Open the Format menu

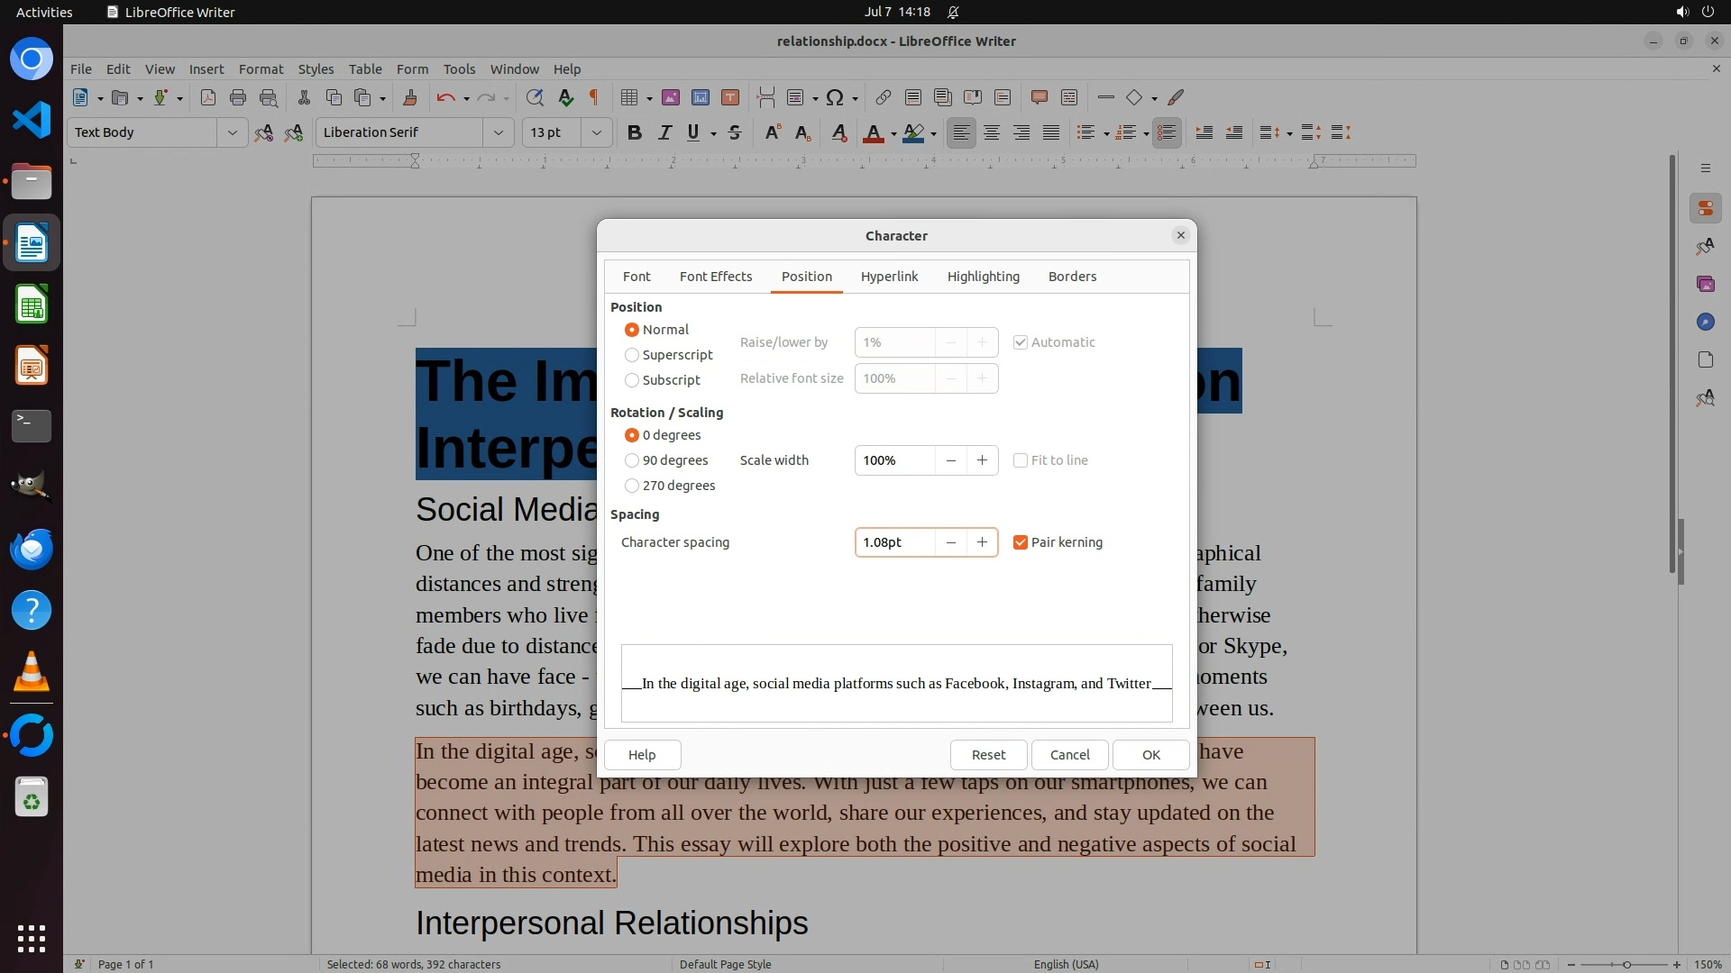[x=261, y=68]
